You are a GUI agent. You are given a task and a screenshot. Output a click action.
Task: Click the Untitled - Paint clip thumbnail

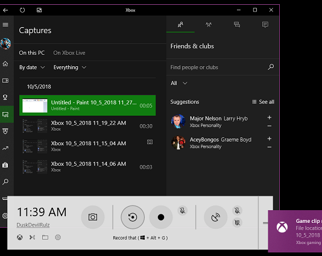[35, 105]
